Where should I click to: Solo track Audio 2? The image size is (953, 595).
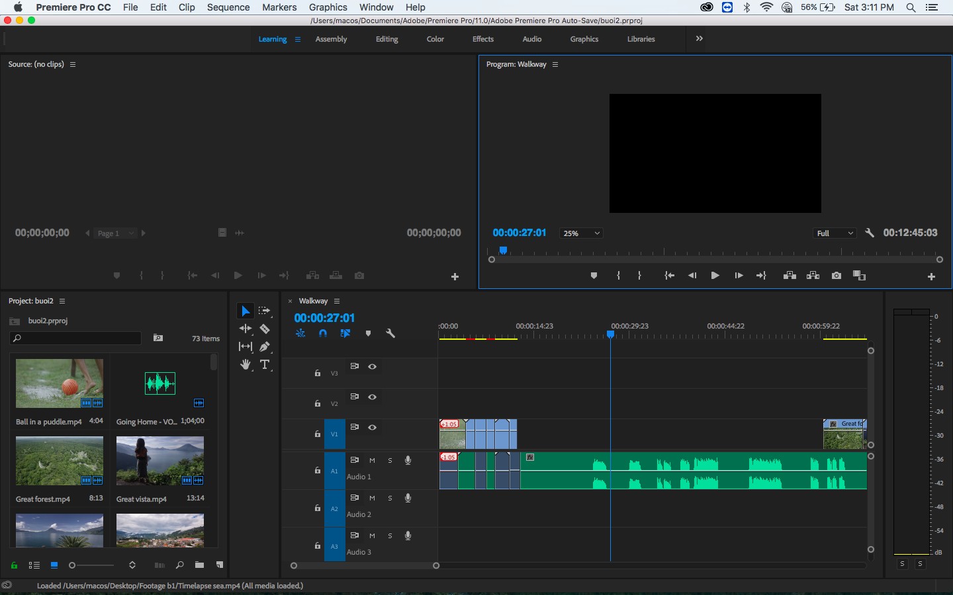click(x=390, y=498)
